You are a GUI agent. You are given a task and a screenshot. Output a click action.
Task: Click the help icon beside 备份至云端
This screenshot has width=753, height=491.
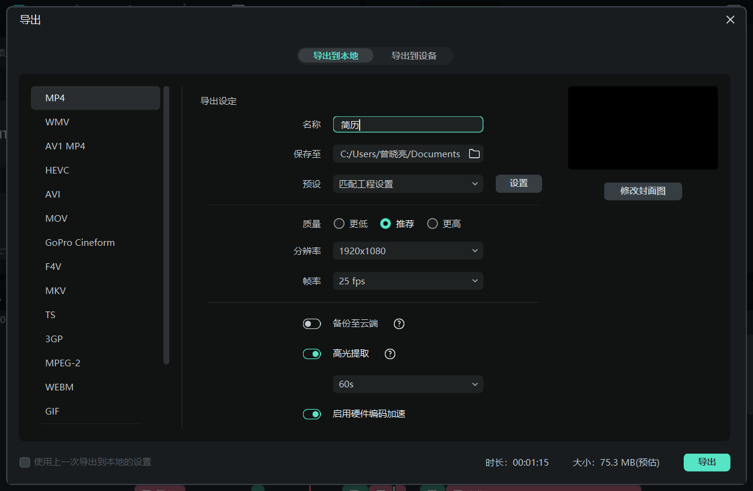tap(399, 324)
